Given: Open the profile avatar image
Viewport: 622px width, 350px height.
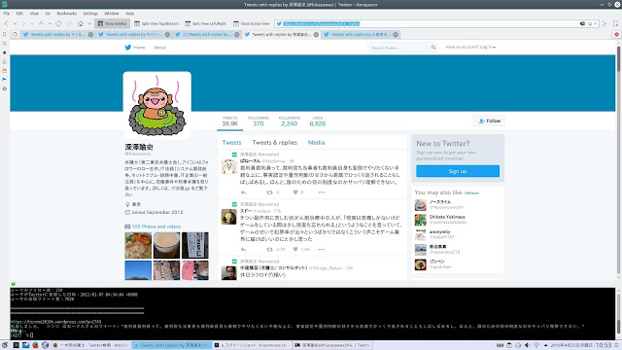Looking at the screenshot, I should 157,105.
